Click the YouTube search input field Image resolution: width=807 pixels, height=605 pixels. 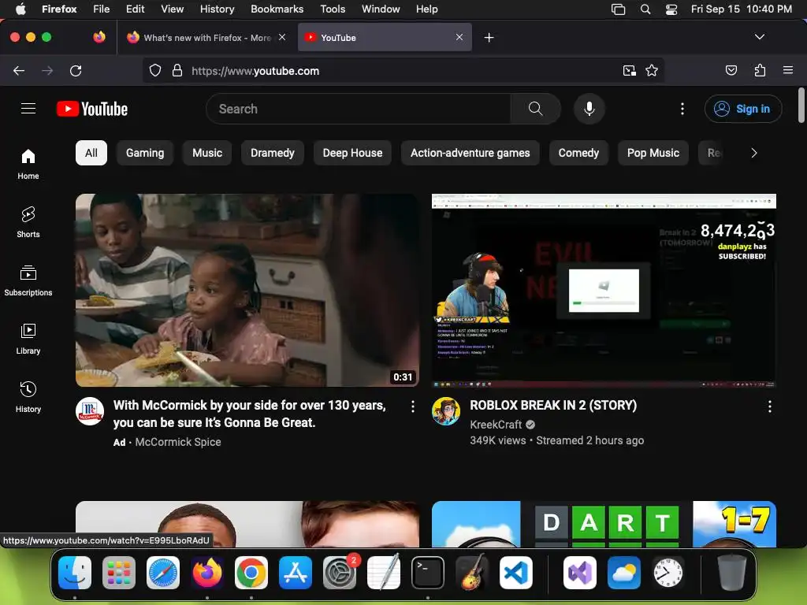coord(359,109)
